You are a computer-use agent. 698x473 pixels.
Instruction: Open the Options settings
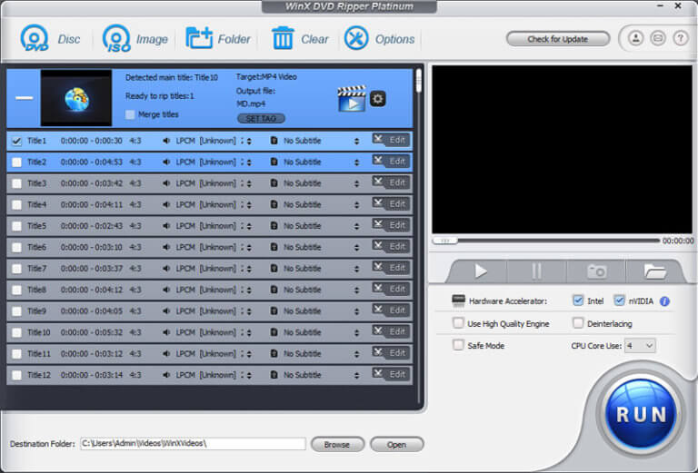tap(379, 39)
